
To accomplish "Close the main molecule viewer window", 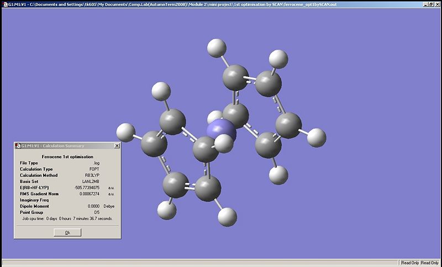I will [x=438, y=4].
